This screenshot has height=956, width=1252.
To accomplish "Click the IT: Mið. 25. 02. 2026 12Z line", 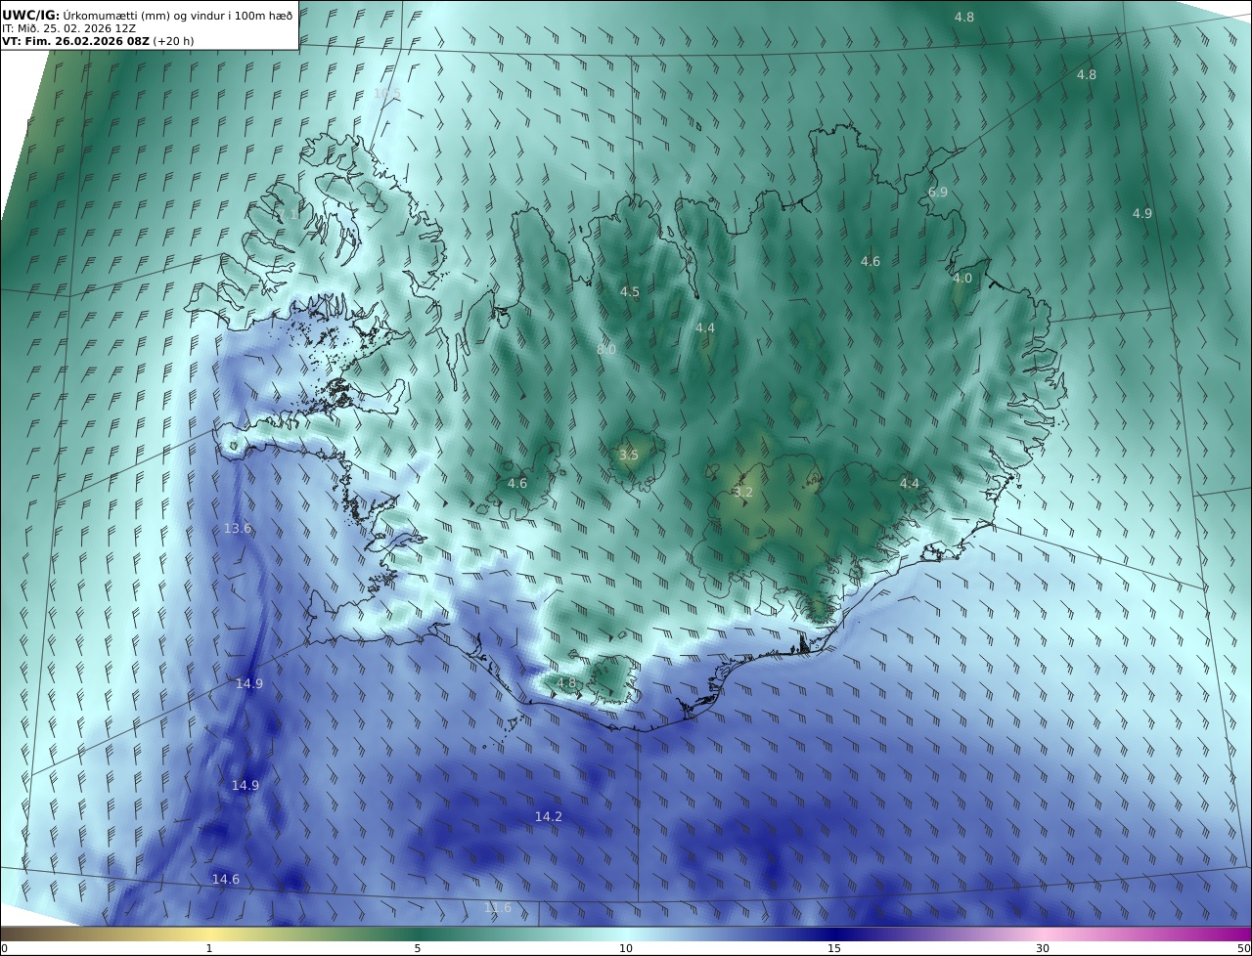I will point(69,28).
